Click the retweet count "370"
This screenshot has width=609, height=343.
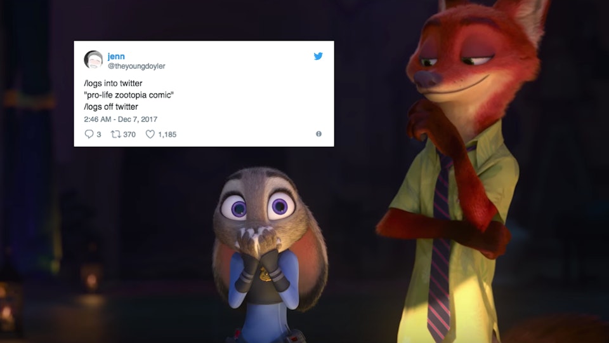pos(129,135)
